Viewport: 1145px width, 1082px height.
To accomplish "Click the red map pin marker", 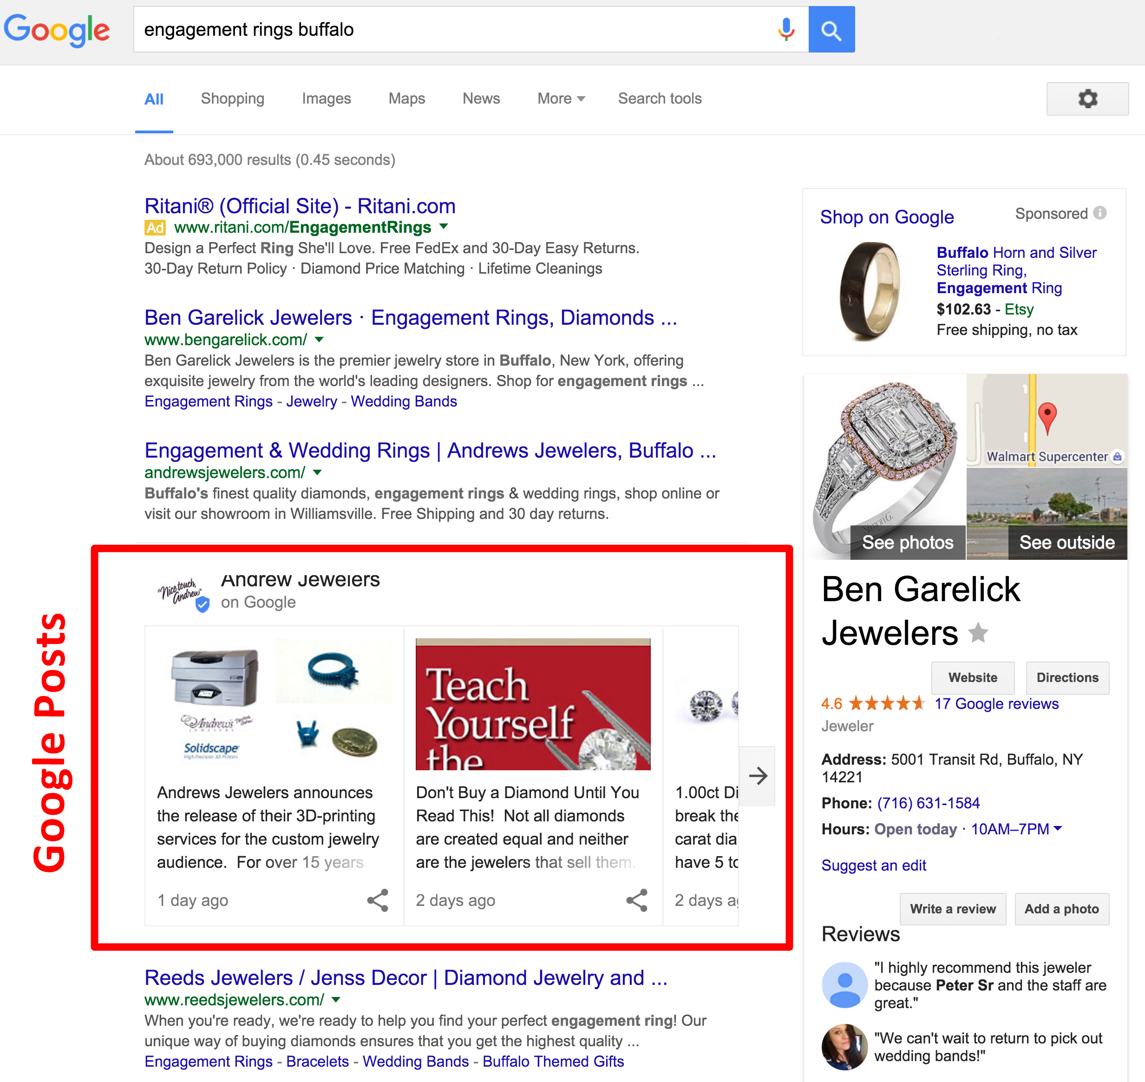I will pyautogui.click(x=1047, y=418).
